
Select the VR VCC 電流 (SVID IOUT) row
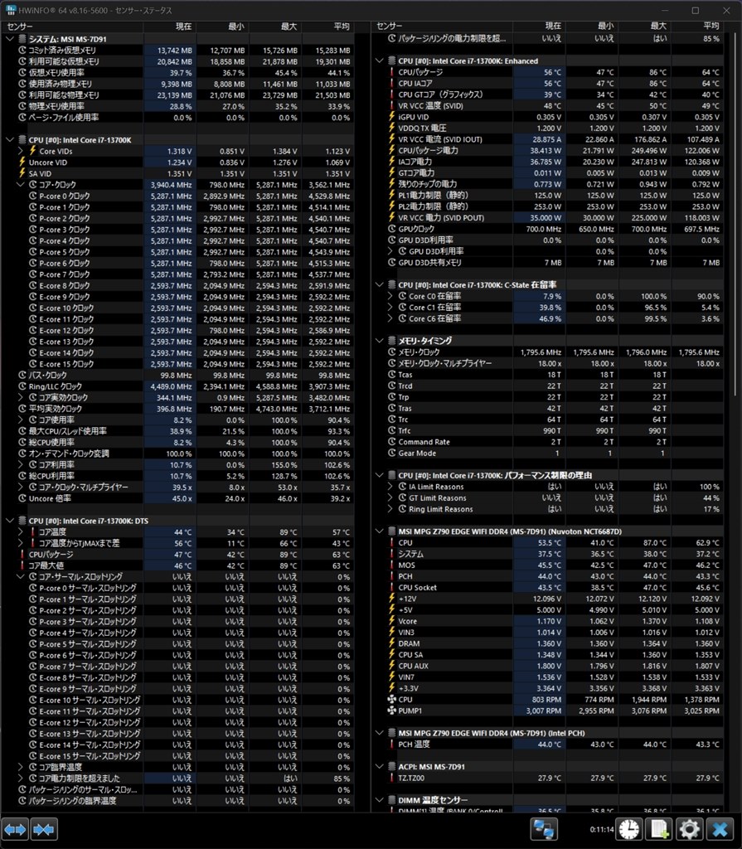(x=549, y=139)
